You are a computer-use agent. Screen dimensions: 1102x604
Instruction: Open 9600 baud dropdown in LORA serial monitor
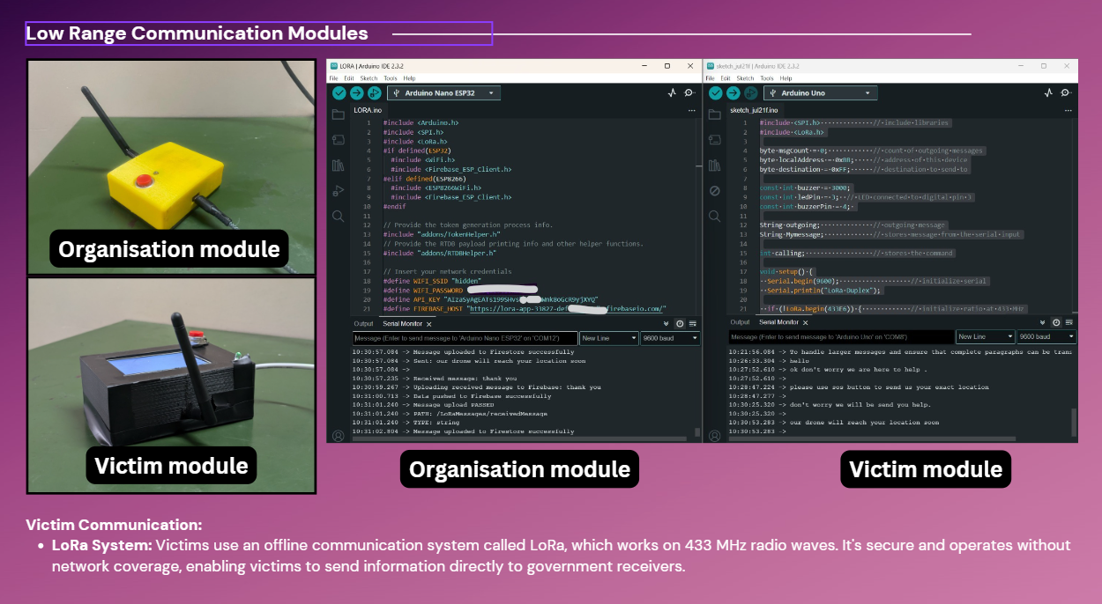click(670, 338)
